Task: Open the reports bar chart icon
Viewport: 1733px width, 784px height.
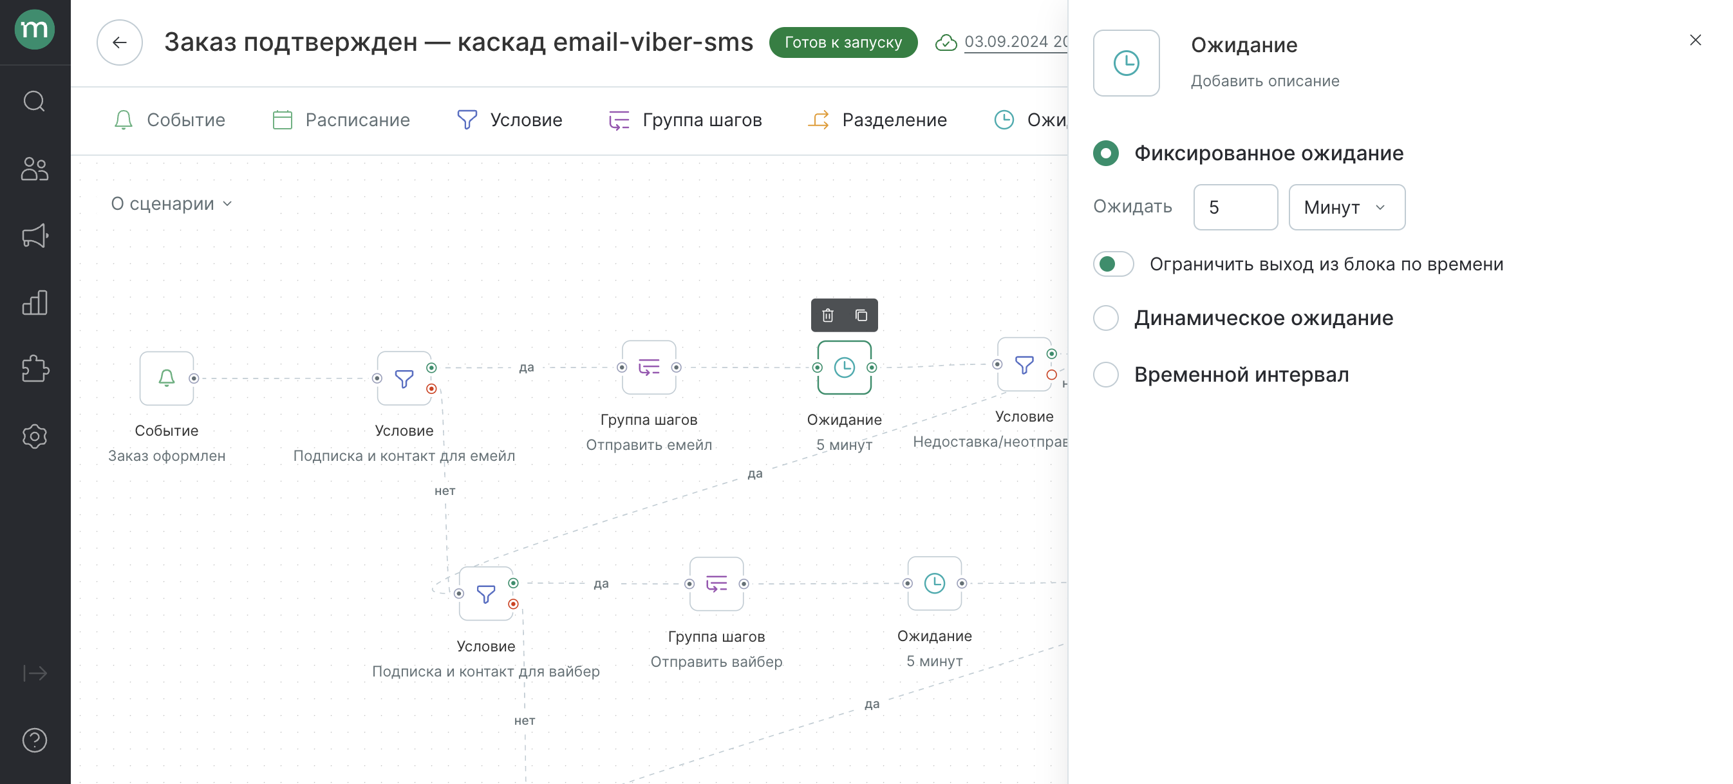Action: coord(34,303)
